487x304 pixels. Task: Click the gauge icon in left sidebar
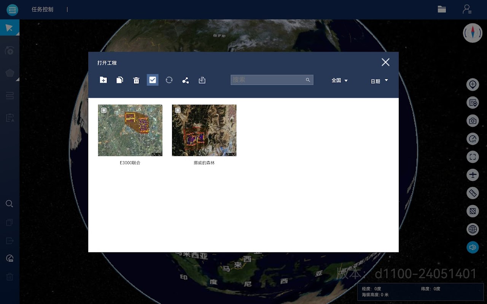point(10,259)
